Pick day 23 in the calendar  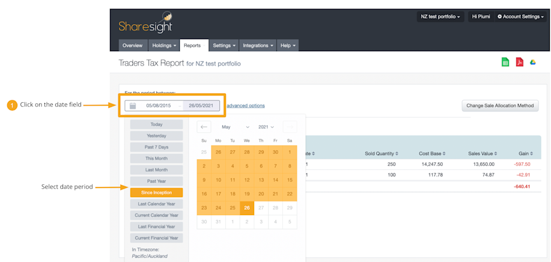click(204, 208)
